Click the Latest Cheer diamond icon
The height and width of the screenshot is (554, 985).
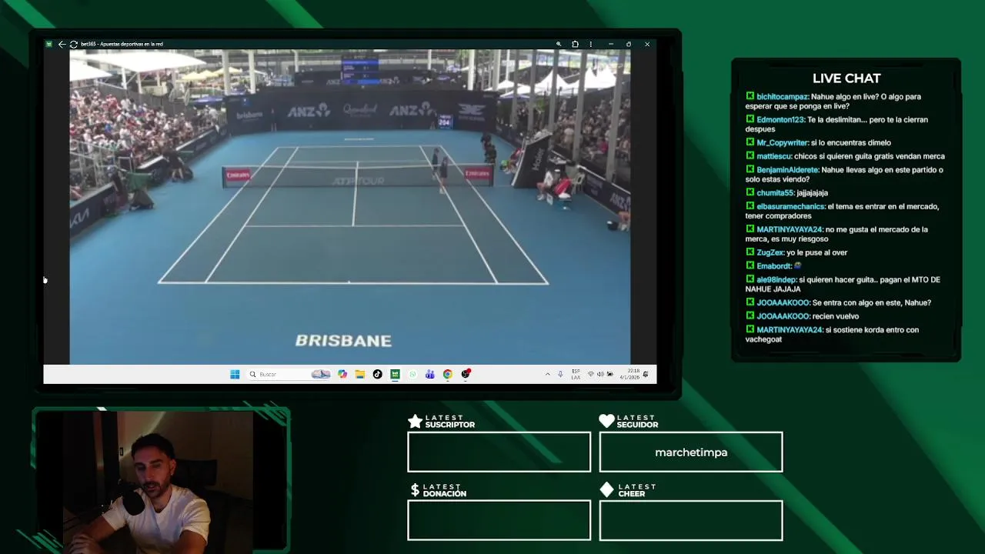coord(606,490)
